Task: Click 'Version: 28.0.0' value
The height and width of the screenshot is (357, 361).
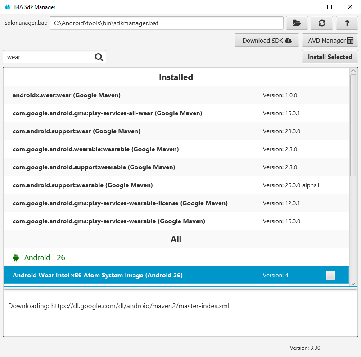Action: (281, 131)
